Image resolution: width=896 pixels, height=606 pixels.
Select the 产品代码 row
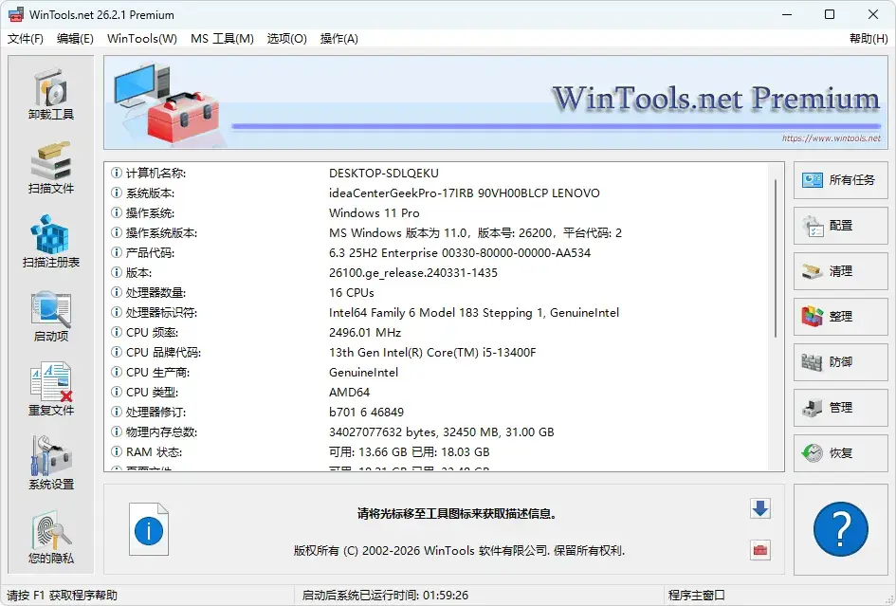click(438, 252)
